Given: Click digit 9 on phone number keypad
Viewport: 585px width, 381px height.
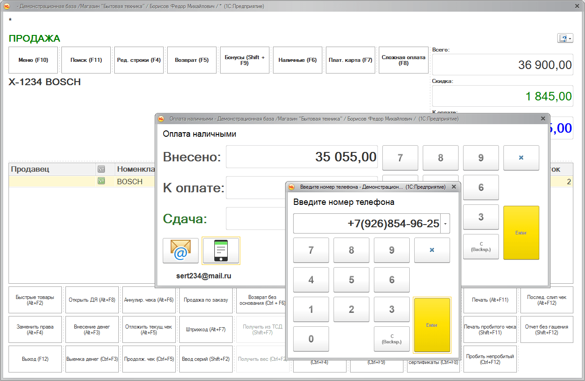Looking at the screenshot, I should click(x=392, y=250).
